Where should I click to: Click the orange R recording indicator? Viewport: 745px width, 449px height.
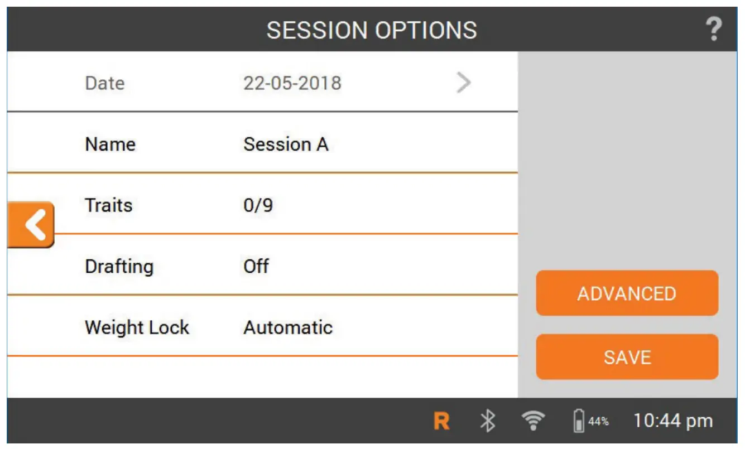[x=441, y=421]
